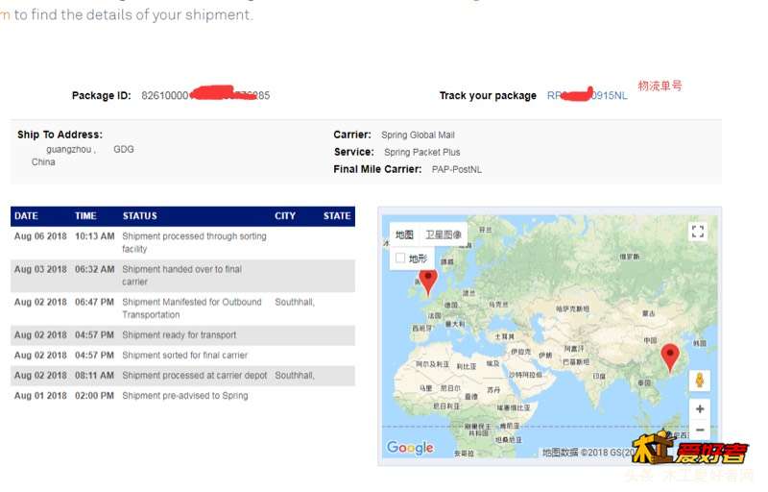Click the DATE column header
The height and width of the screenshot is (492, 768).
click(27, 216)
